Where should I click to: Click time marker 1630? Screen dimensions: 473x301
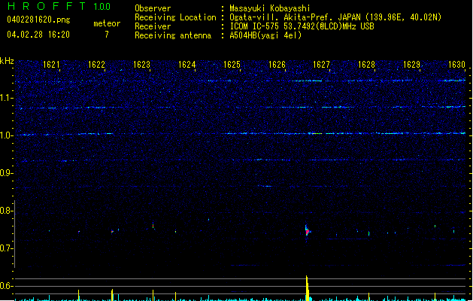[x=456, y=65]
